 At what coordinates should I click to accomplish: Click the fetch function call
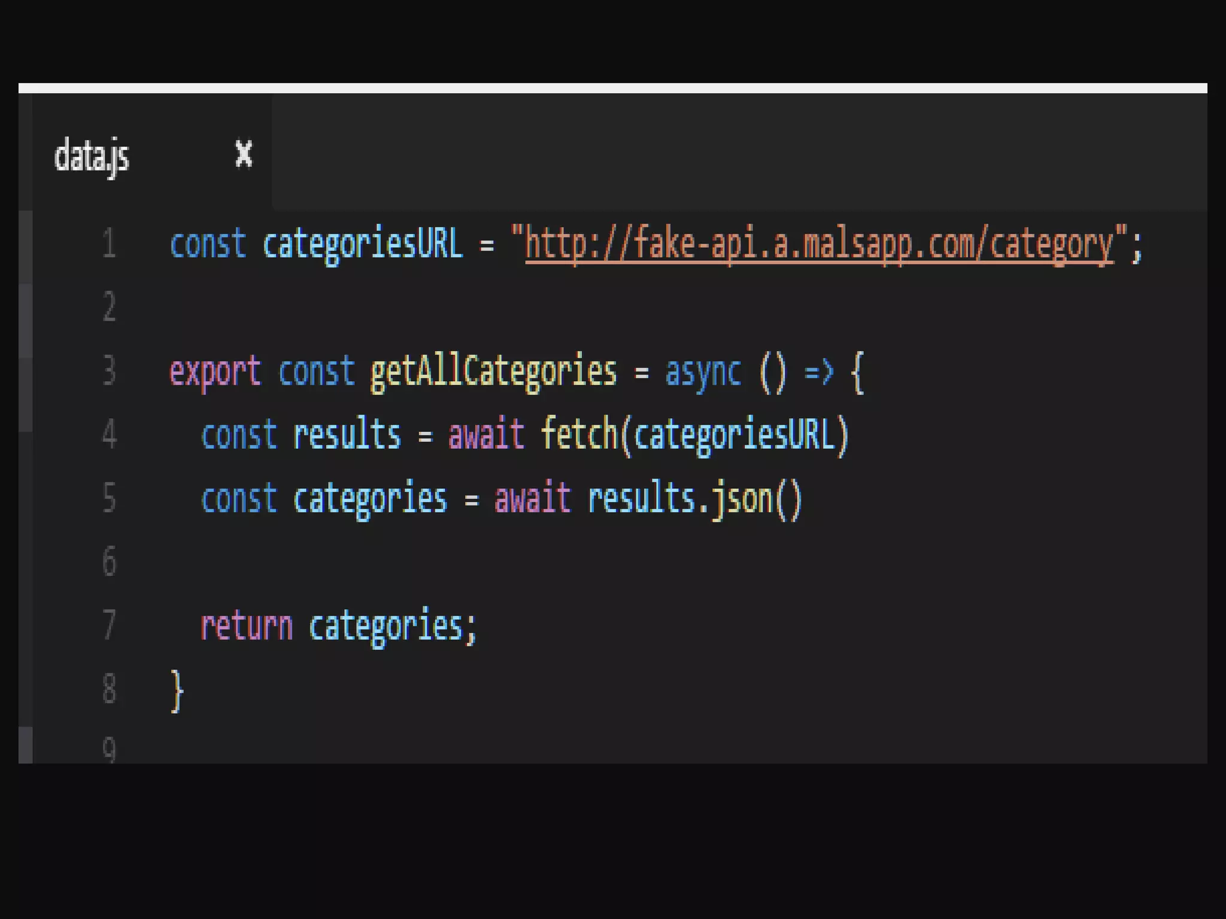579,434
